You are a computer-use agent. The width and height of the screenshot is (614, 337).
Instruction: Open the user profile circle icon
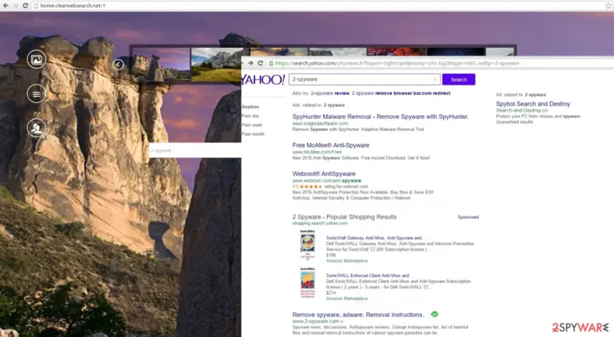click(x=37, y=128)
